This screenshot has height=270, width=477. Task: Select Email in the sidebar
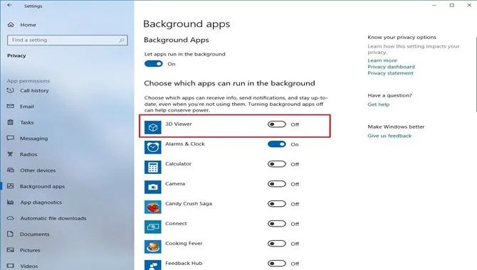27,107
